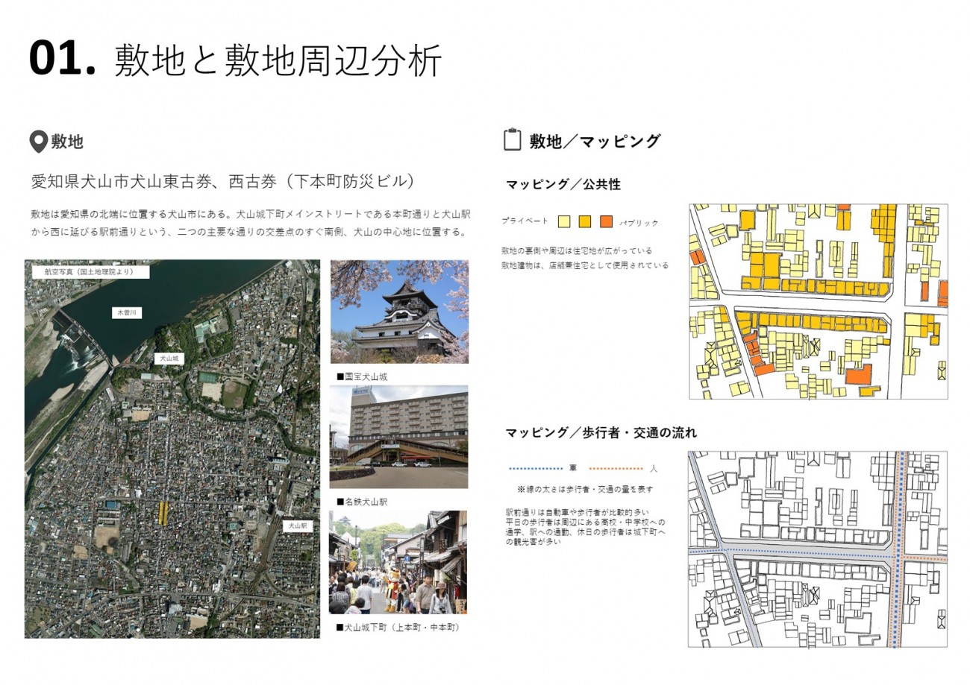This screenshot has height=685, width=970.
Task: Click the 木曽川 label on aerial photo
Action: click(x=125, y=312)
